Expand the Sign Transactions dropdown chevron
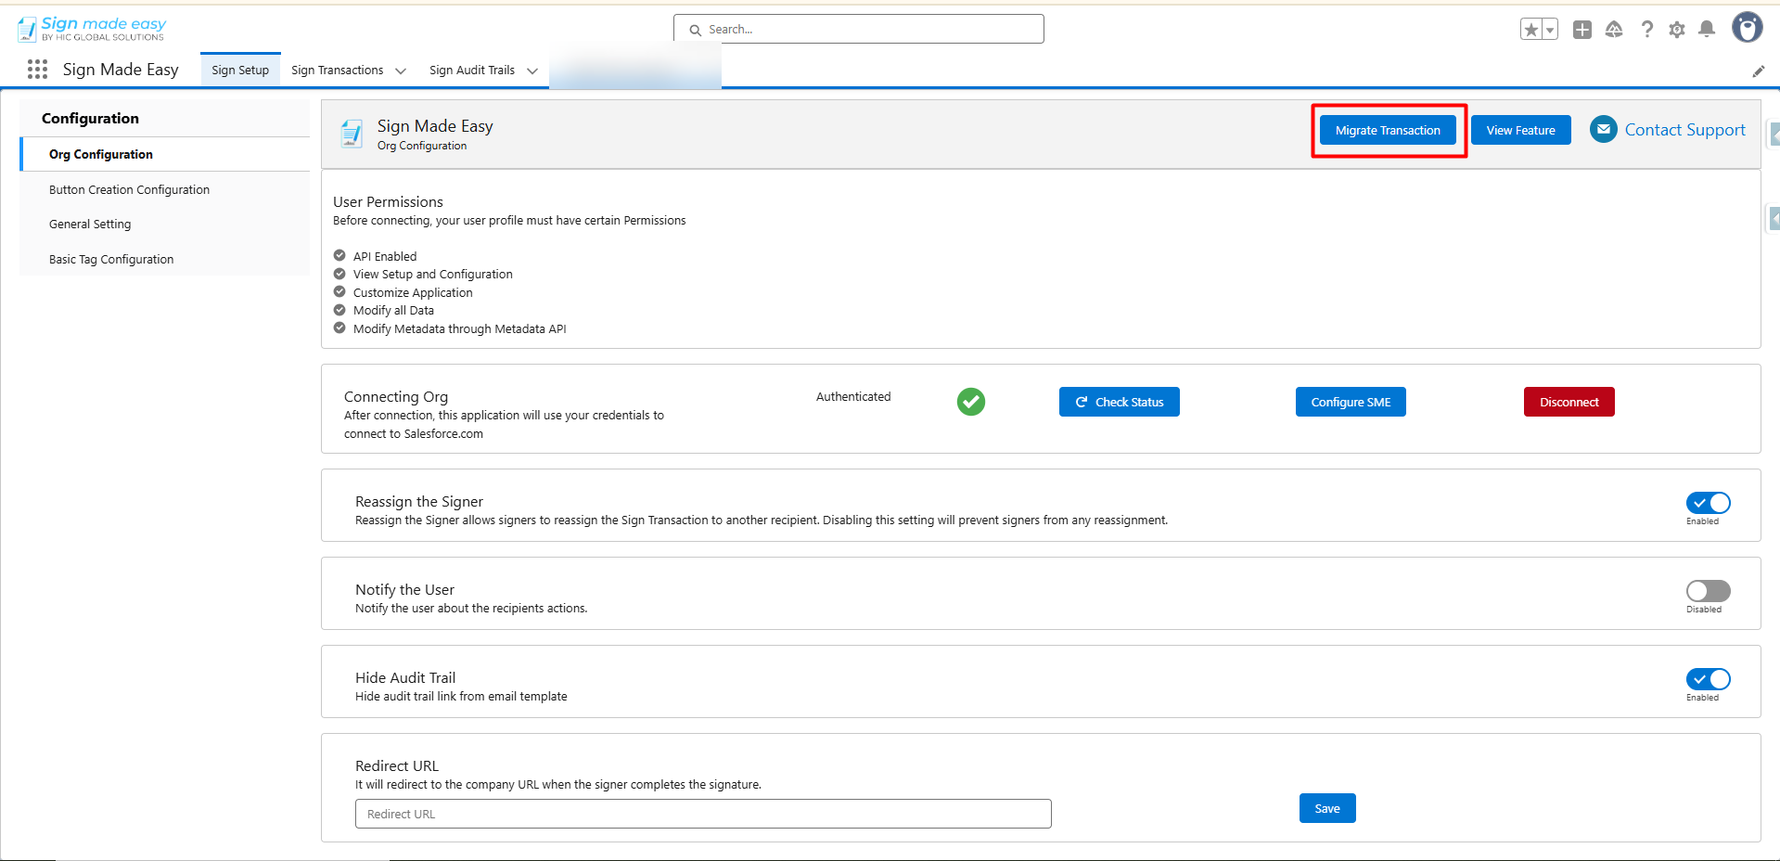This screenshot has width=1780, height=861. (401, 71)
